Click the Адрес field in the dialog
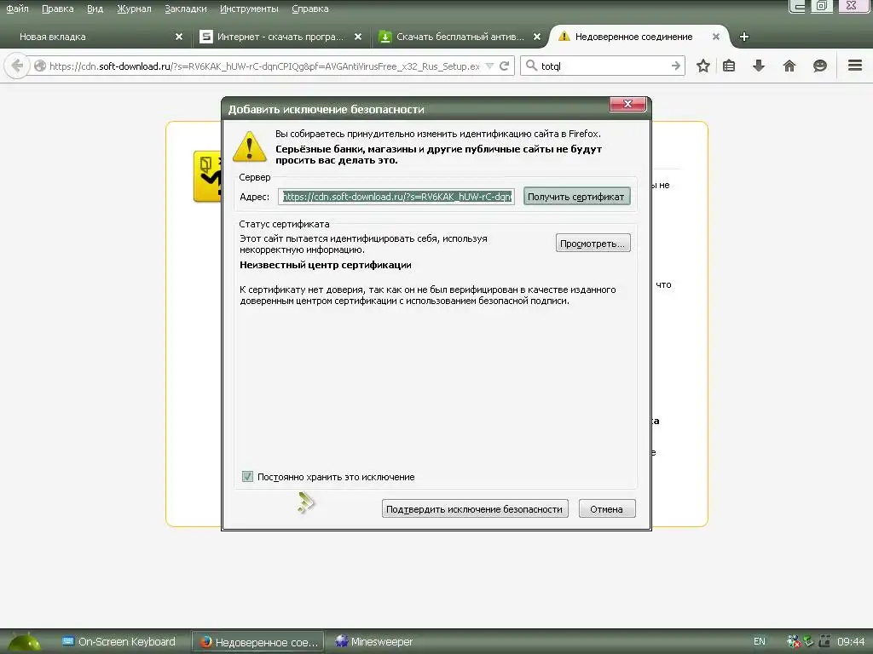 (x=396, y=197)
